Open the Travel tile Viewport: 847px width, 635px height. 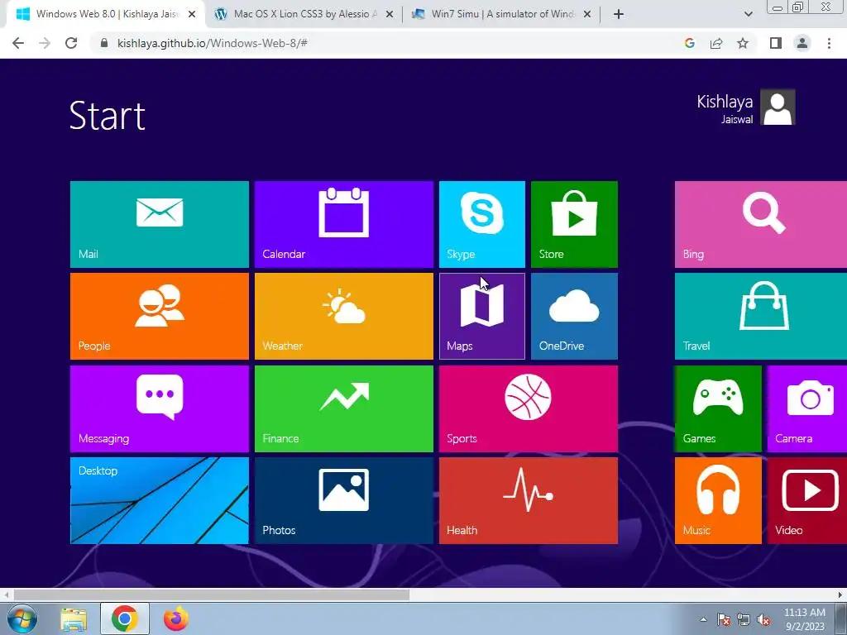coord(761,316)
